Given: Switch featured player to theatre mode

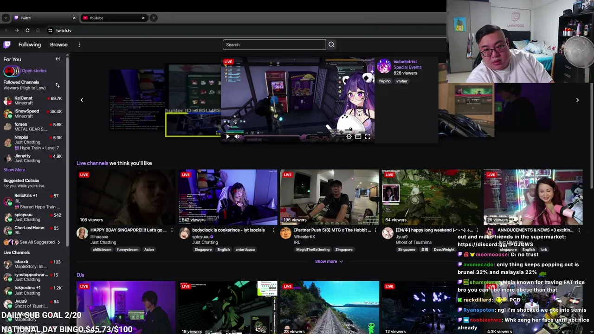Looking at the screenshot, I should 358,136.
